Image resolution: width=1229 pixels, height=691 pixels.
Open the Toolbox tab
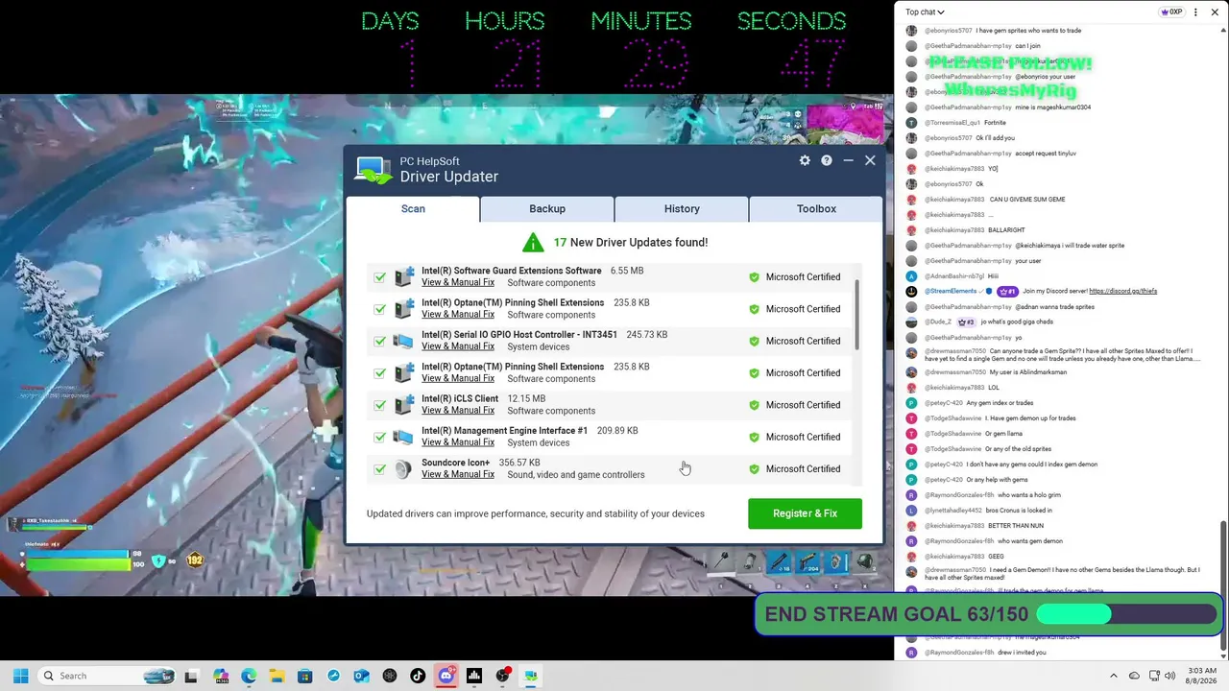pos(816,208)
